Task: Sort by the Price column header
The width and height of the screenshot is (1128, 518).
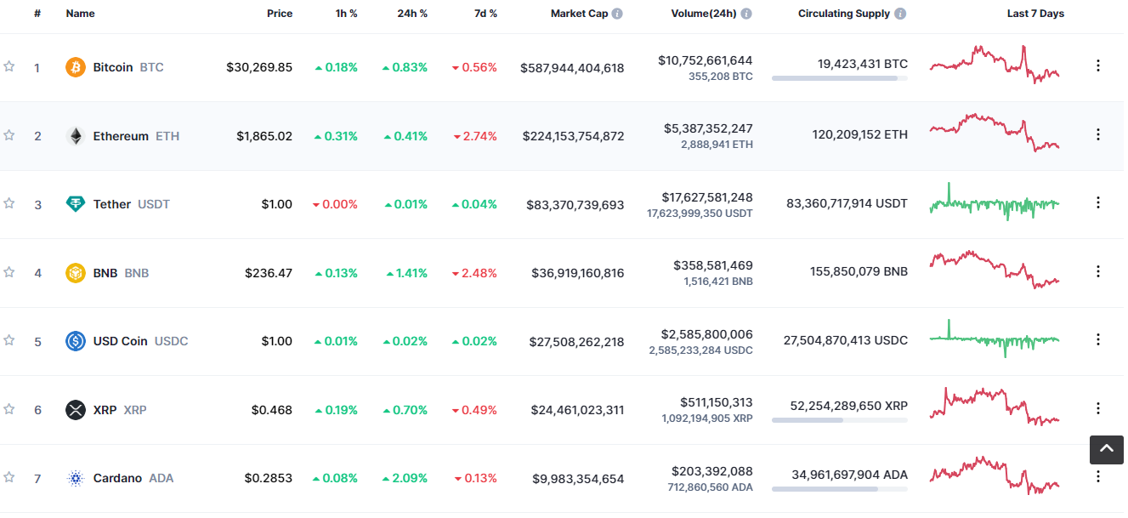Action: (280, 14)
